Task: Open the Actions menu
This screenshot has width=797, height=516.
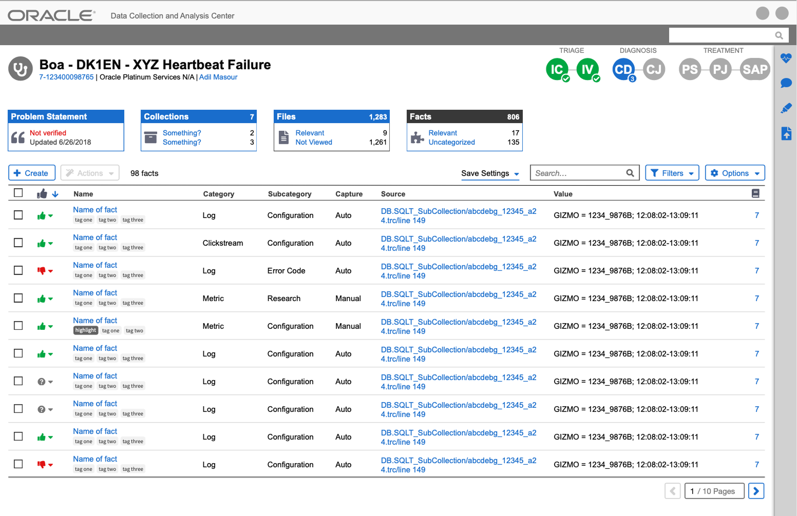Action: point(89,173)
